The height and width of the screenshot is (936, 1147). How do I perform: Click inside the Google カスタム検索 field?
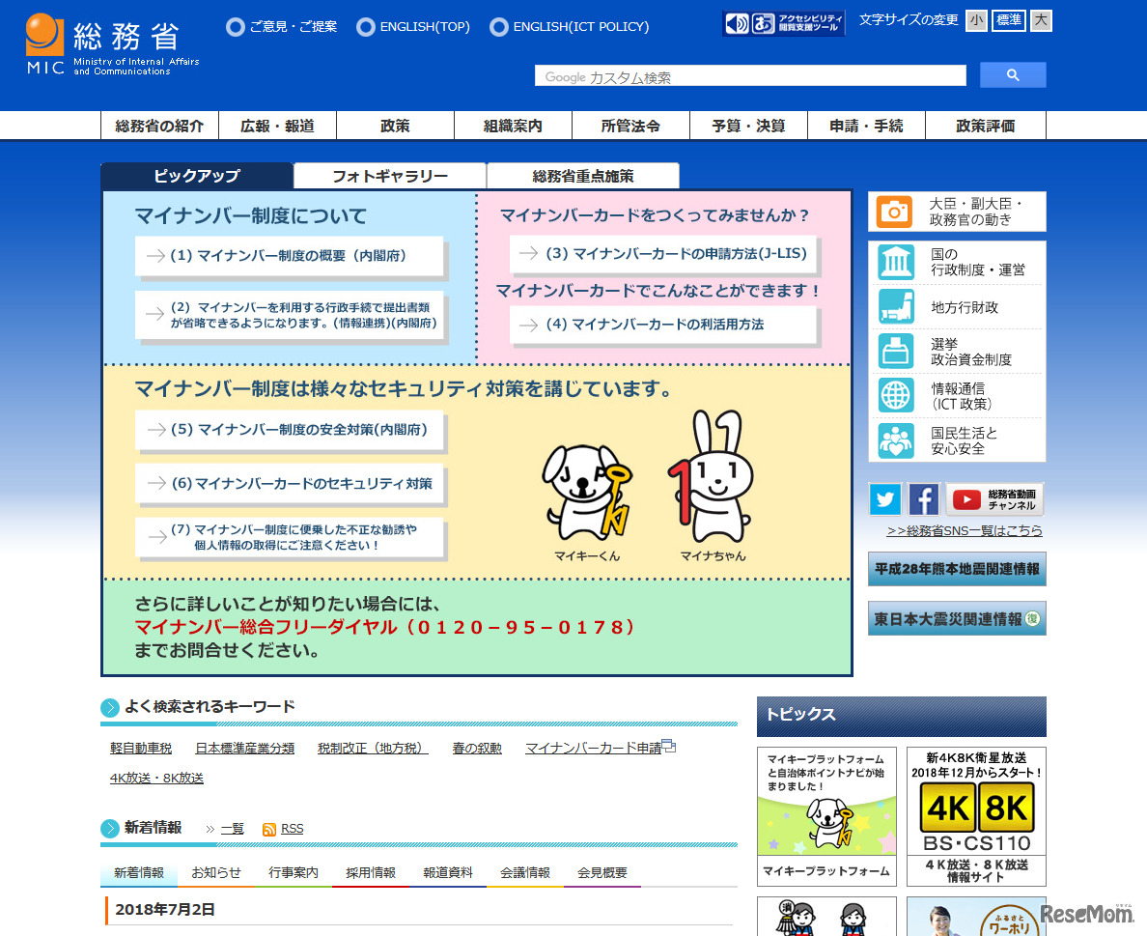point(750,74)
